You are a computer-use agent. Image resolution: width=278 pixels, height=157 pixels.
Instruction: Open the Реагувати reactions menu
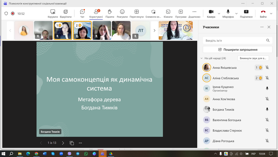pos(122,14)
